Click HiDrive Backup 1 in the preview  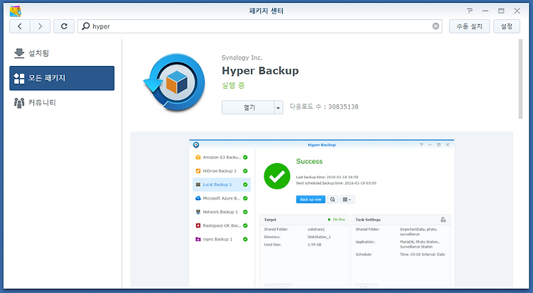pyautogui.click(x=222, y=171)
